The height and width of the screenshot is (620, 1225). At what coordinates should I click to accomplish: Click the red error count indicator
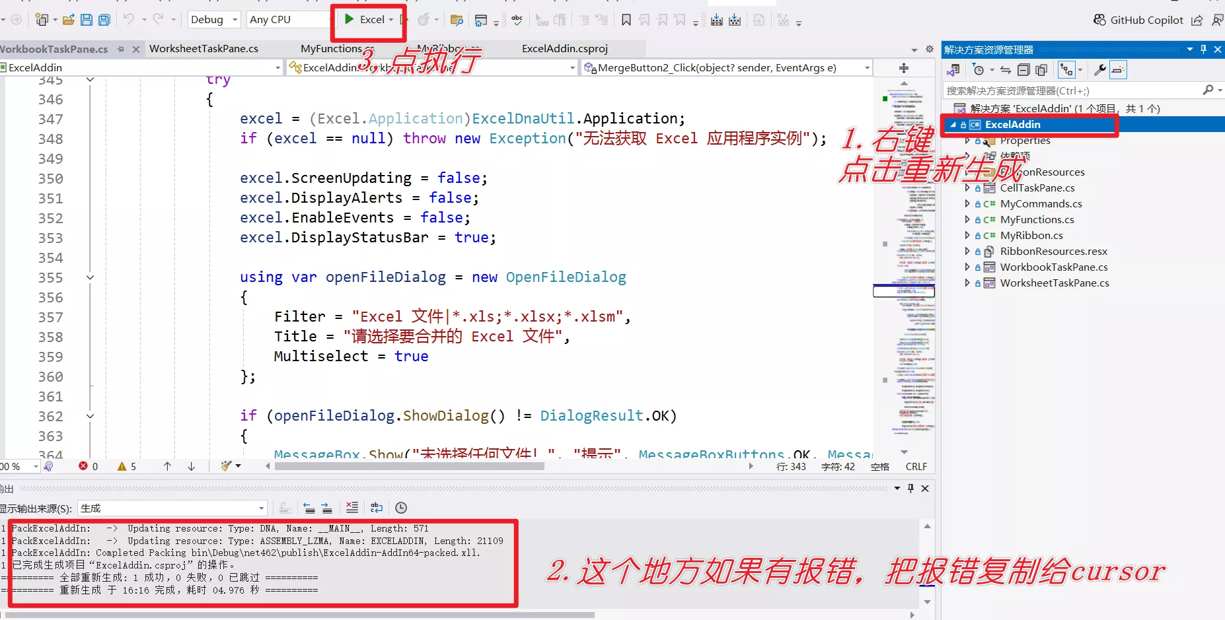(x=89, y=466)
